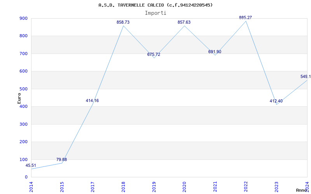The height and width of the screenshot is (194, 311).
Task: Click the 800 y-axis tick label
Action: click(23, 36)
